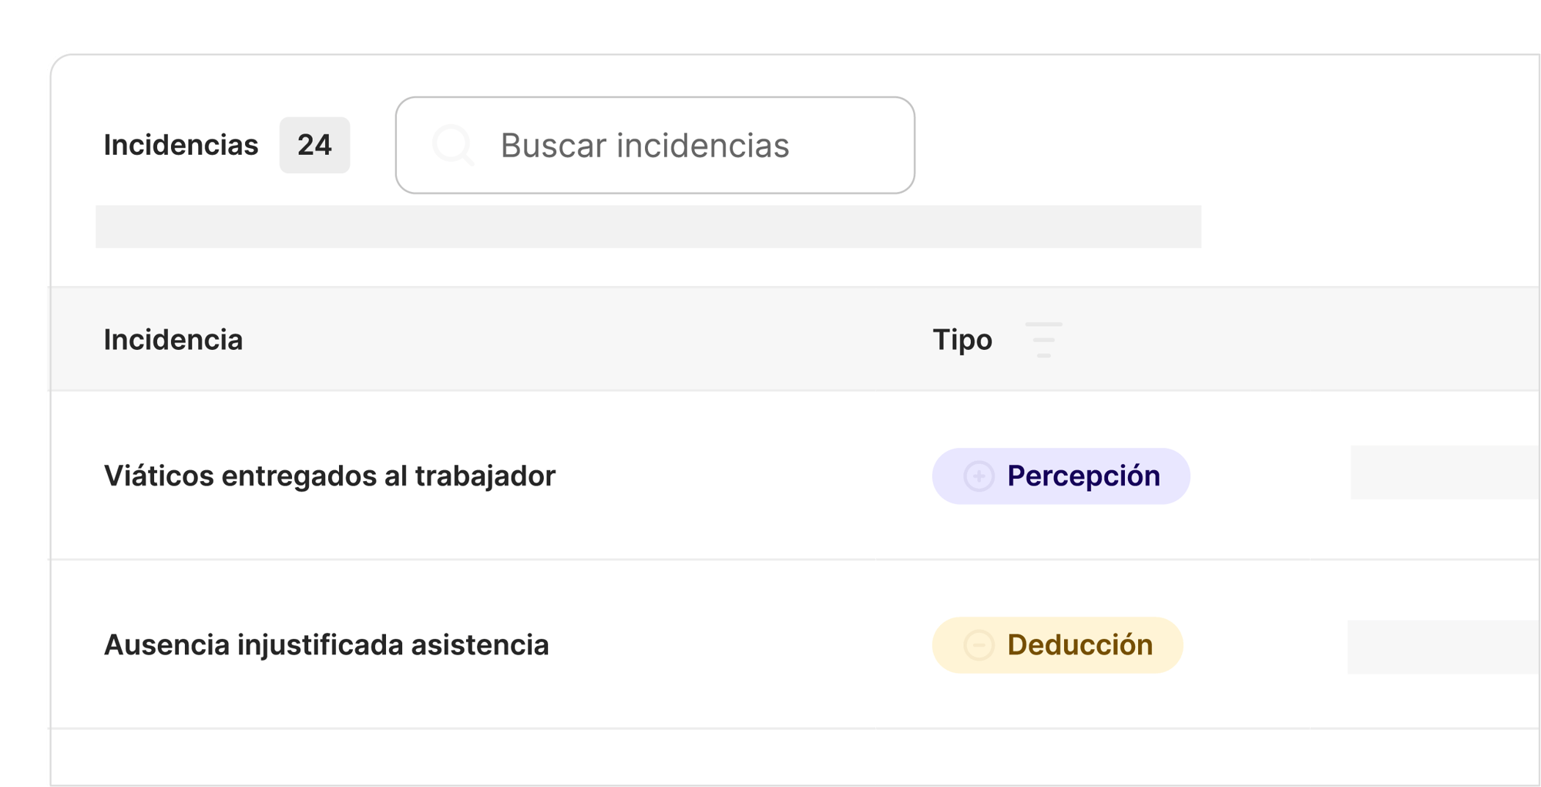Click the Tipo column header text
The image size is (1541, 787).
coord(962,340)
